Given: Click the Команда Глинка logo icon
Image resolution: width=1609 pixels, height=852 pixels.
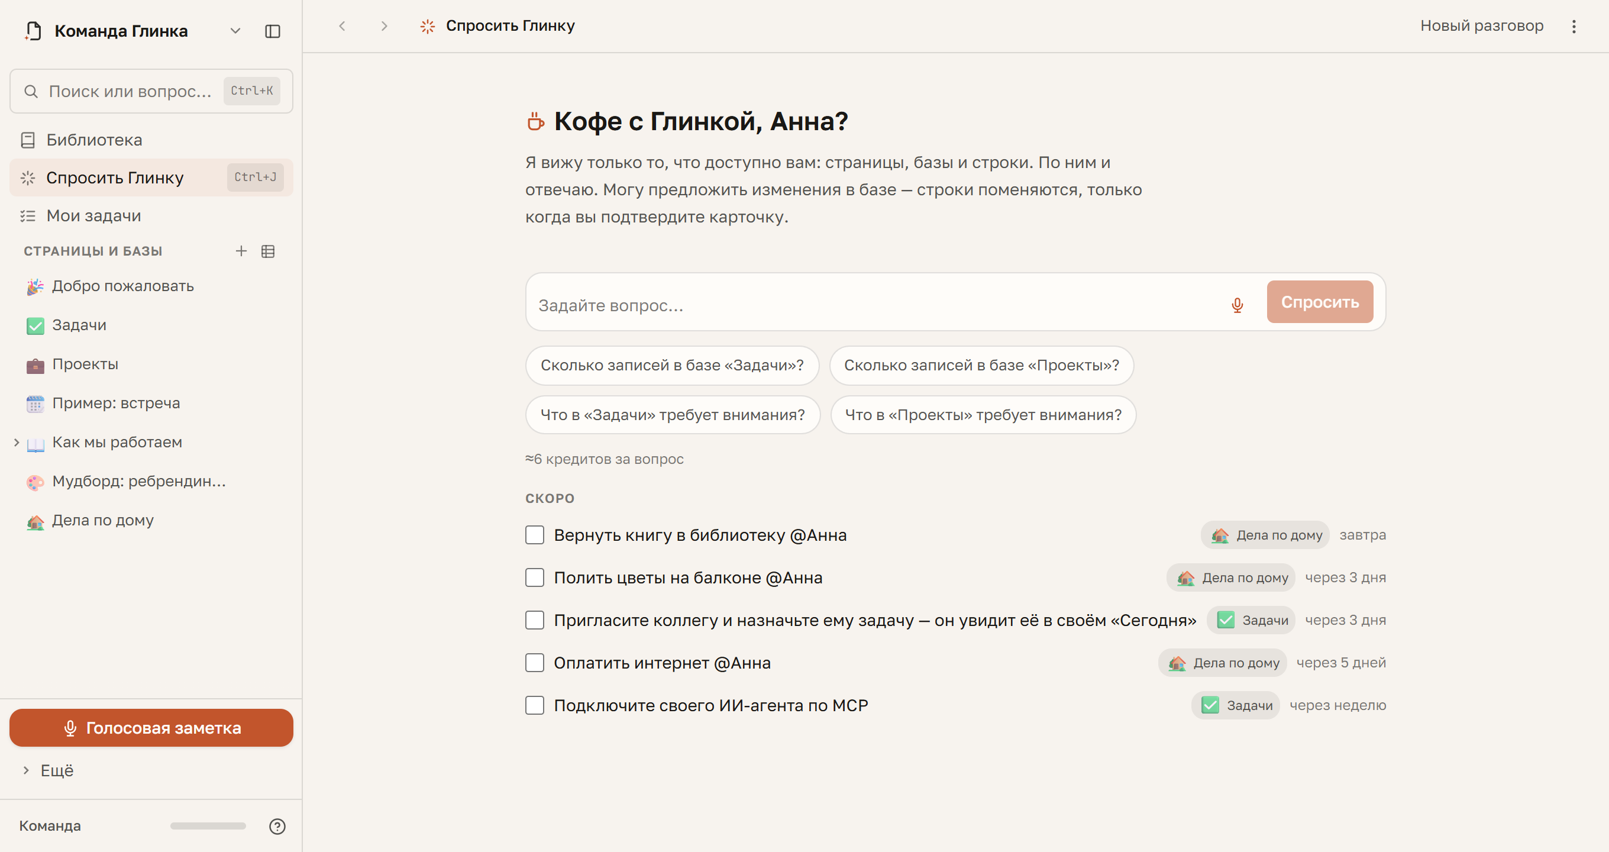Looking at the screenshot, I should point(33,31).
